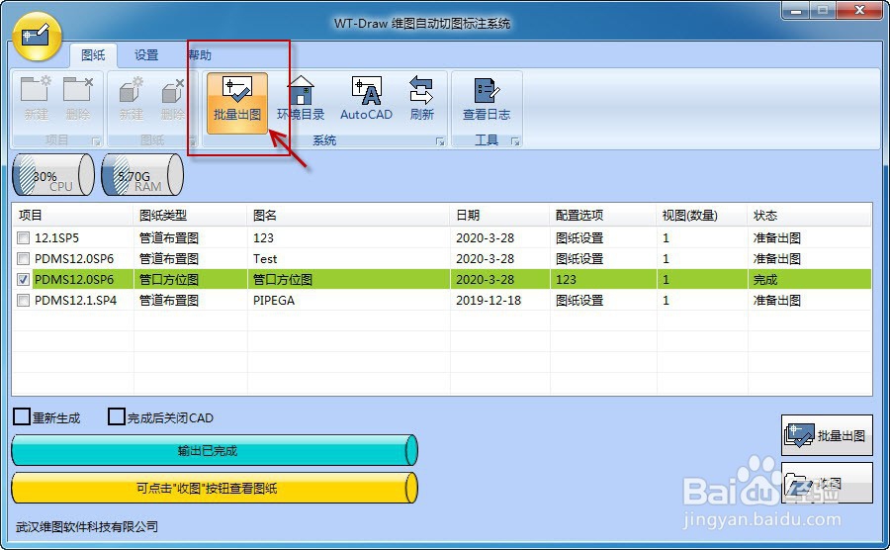The width and height of the screenshot is (890, 550).
Task: Enable the 重新生成 checkbox
Action: (x=22, y=416)
